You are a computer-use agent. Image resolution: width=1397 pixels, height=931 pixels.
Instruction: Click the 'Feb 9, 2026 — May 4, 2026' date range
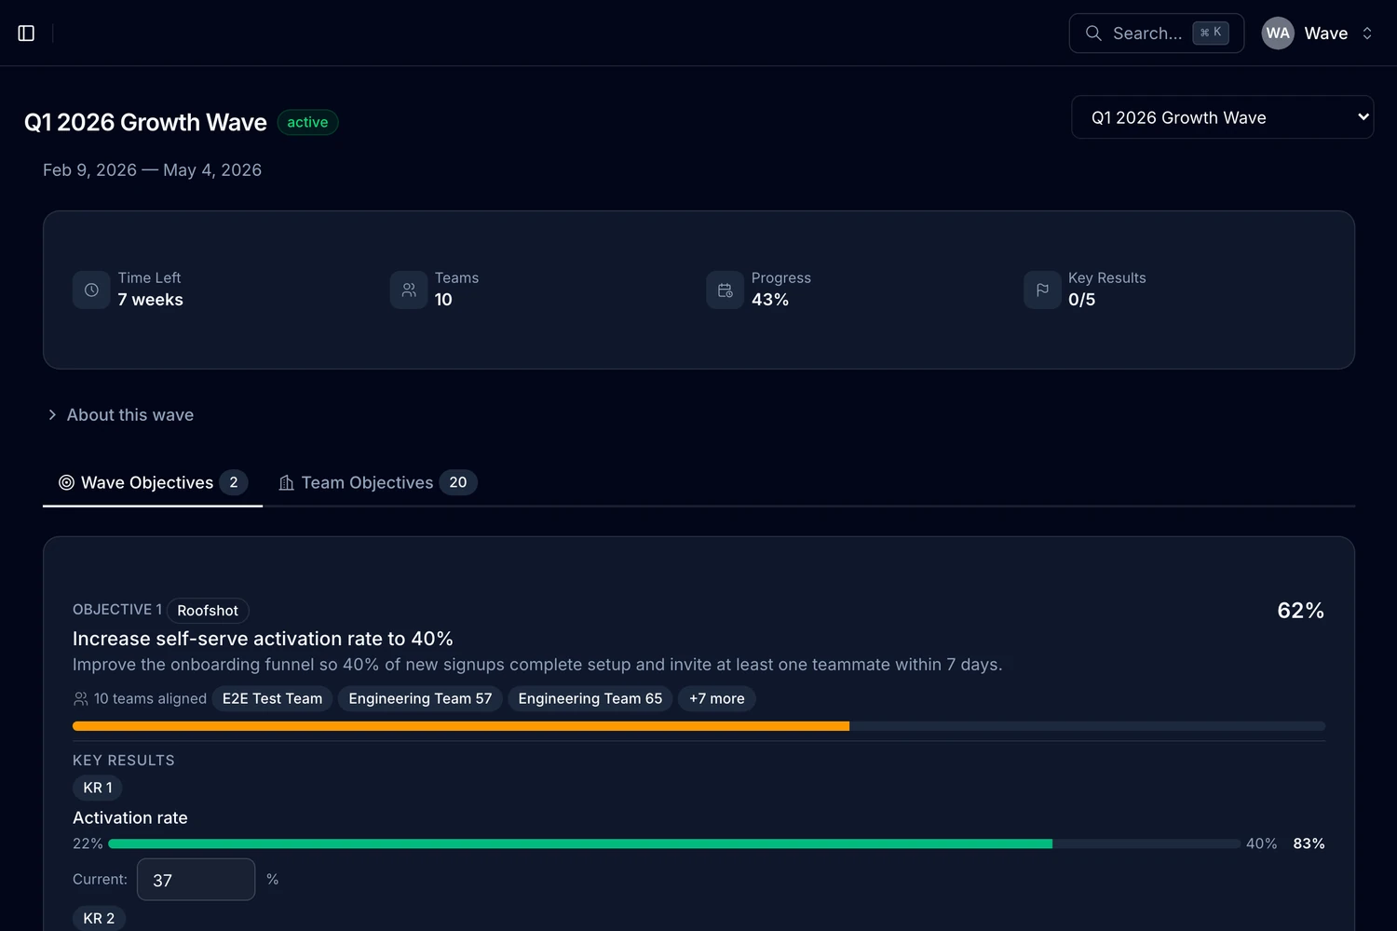pyautogui.click(x=152, y=170)
